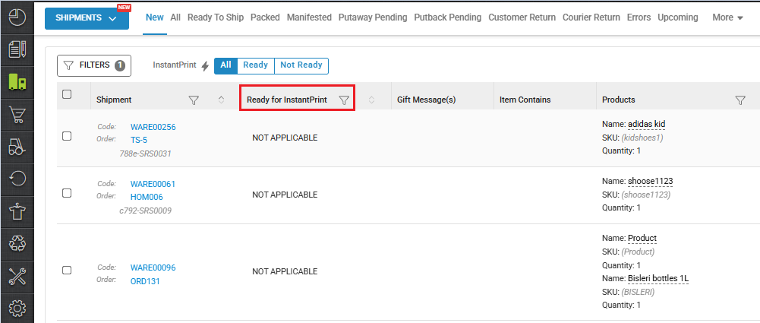Click the green delivery truck sidebar icon
This screenshot has height=323, width=760.
click(x=17, y=82)
